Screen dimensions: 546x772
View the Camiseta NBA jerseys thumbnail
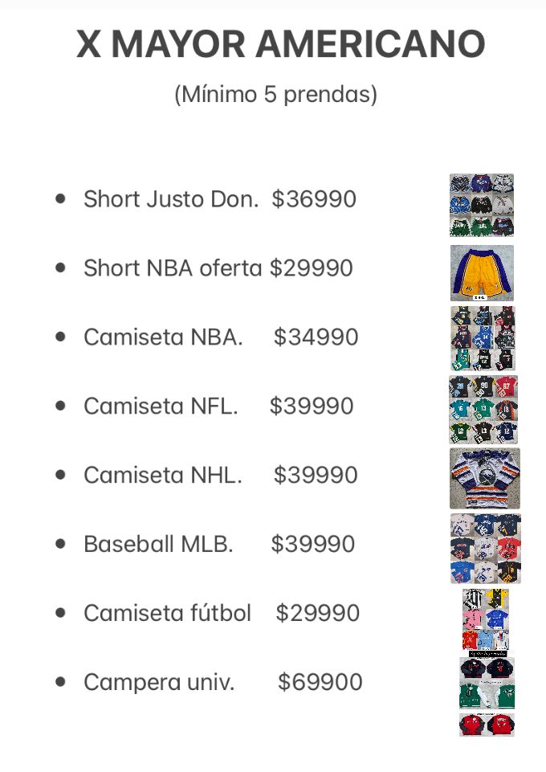[x=483, y=338]
